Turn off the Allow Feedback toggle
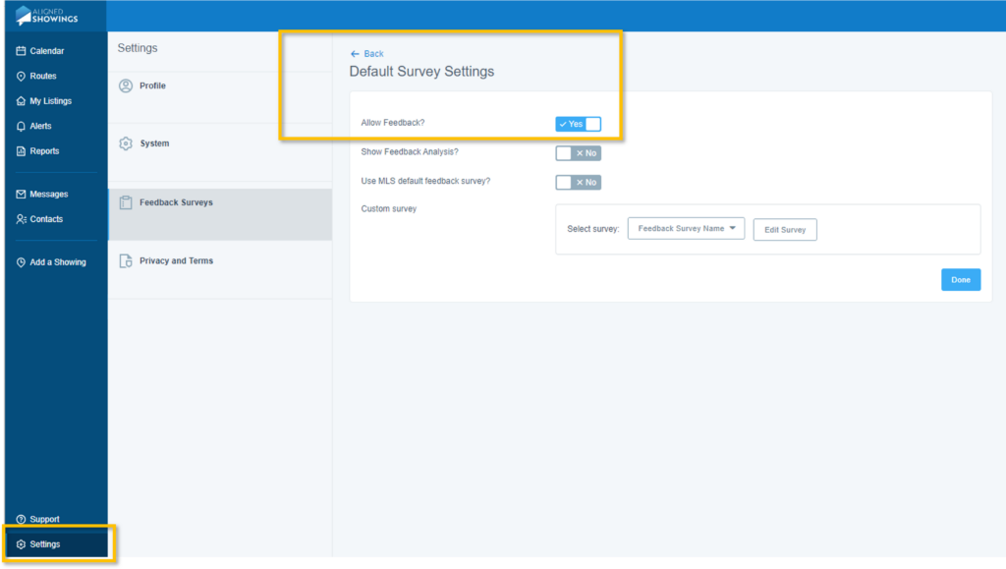Image resolution: width=1006 pixels, height=569 pixels. coord(578,124)
